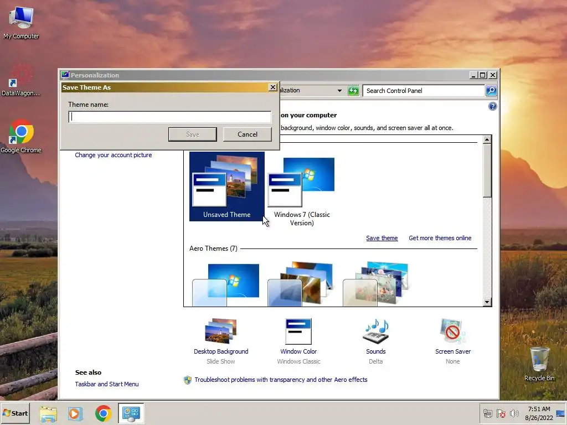Open Taskbar and Start Menu link
This screenshot has height=425, width=567.
pos(107,384)
